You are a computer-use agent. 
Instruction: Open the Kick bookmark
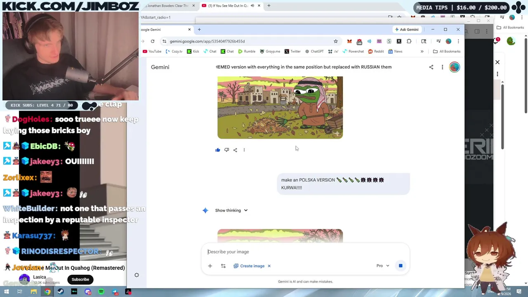click(193, 52)
